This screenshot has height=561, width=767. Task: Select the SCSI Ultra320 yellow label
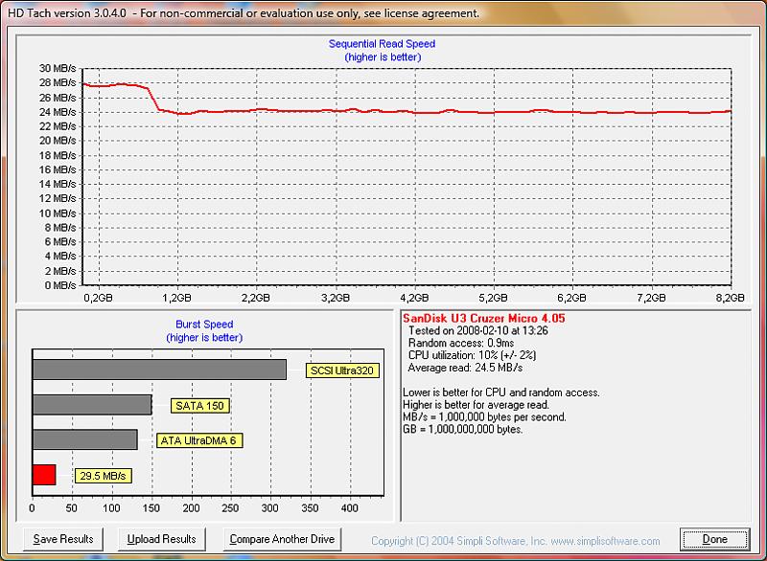tap(340, 370)
